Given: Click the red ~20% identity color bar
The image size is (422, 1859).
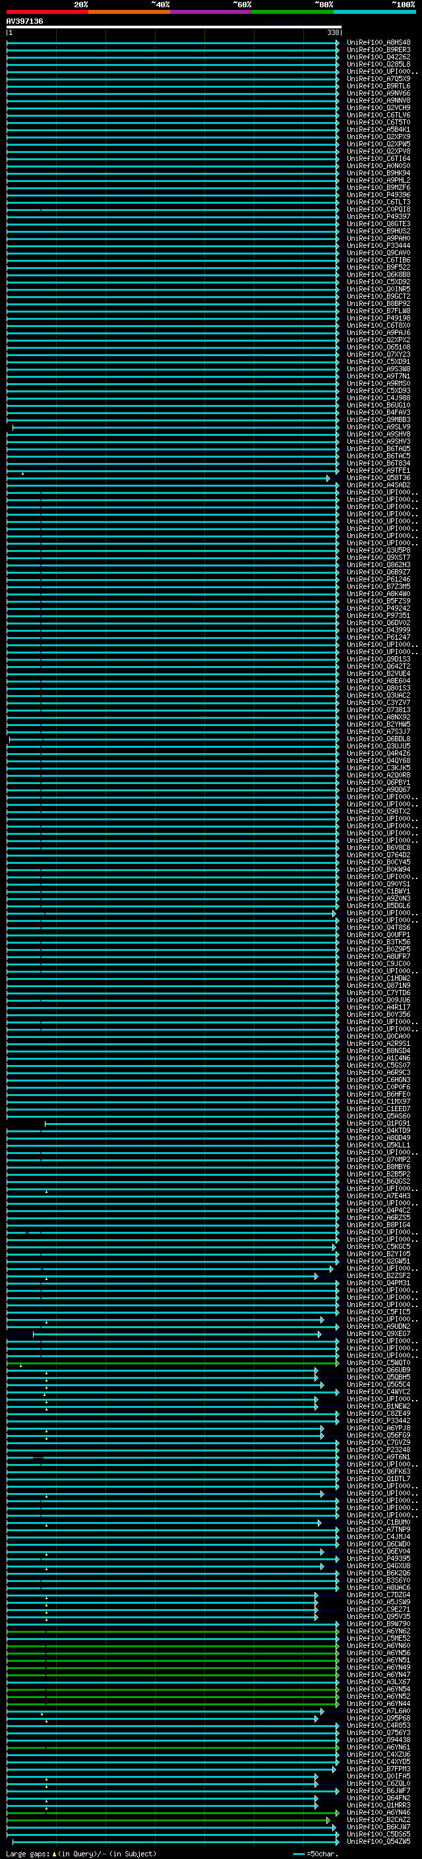Looking at the screenshot, I should click(47, 13).
